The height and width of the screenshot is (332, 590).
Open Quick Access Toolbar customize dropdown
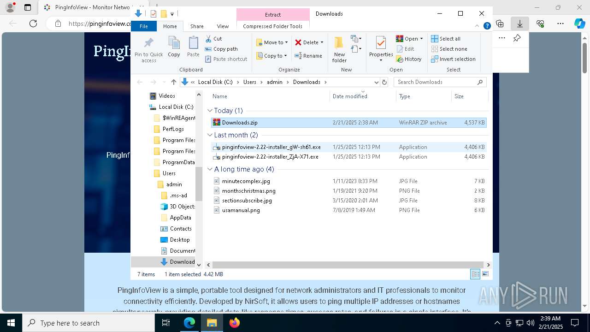pos(172,14)
